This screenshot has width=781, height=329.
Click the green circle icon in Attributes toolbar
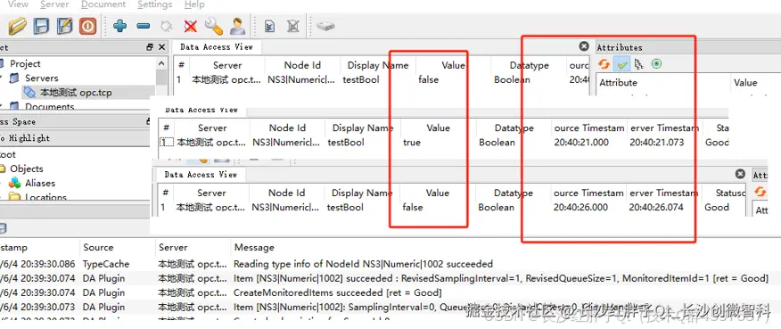coord(656,64)
